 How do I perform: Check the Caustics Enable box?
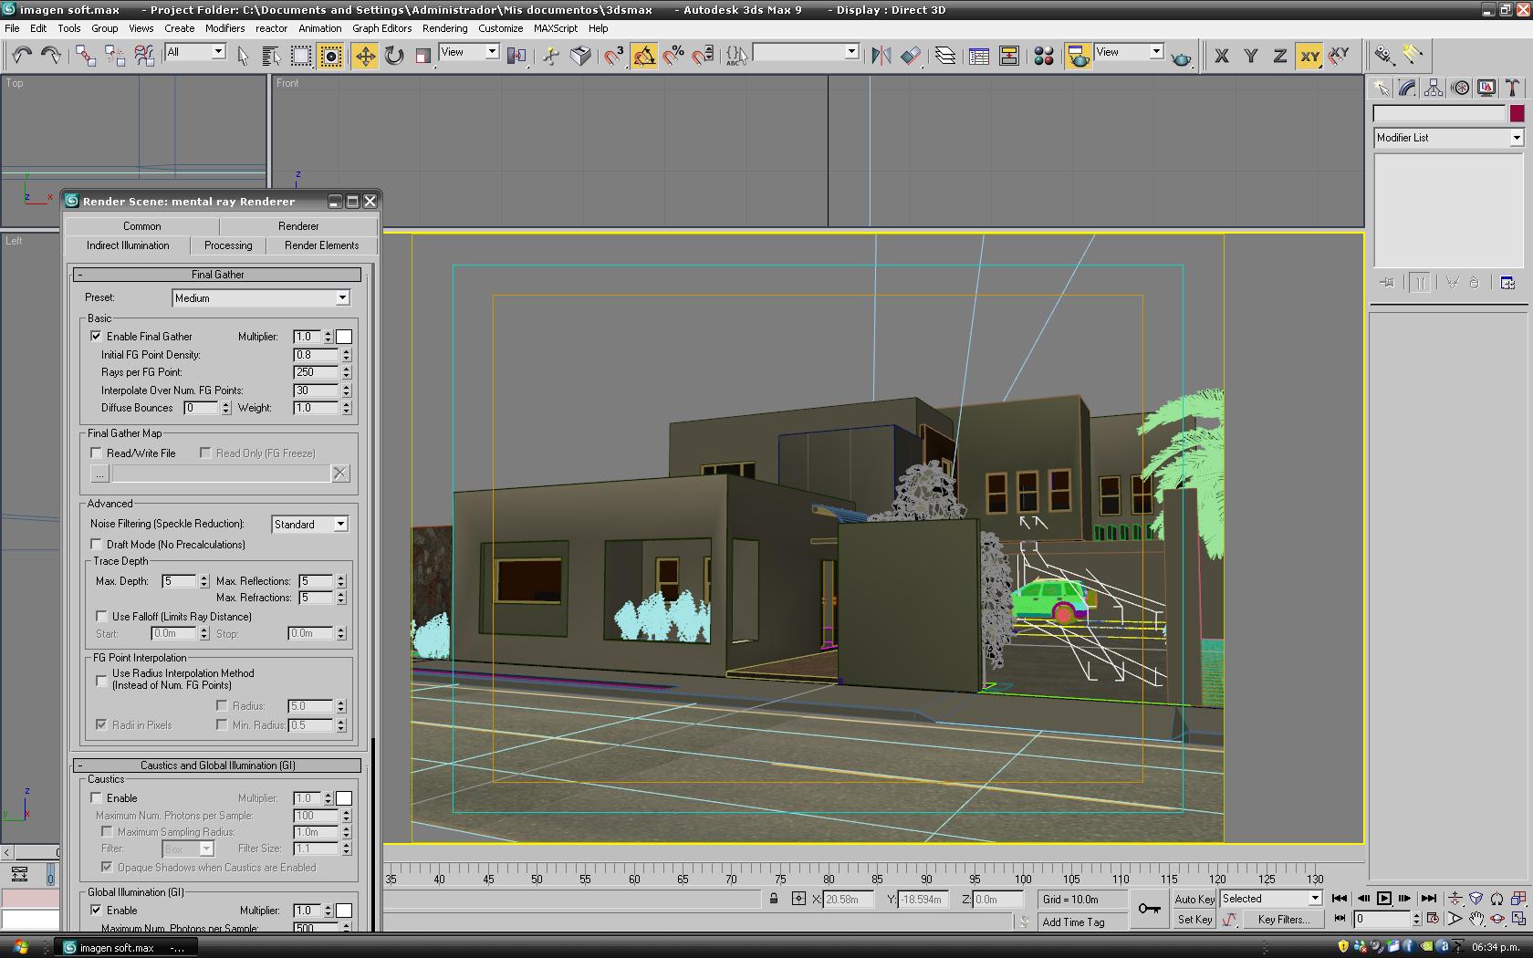click(x=96, y=797)
